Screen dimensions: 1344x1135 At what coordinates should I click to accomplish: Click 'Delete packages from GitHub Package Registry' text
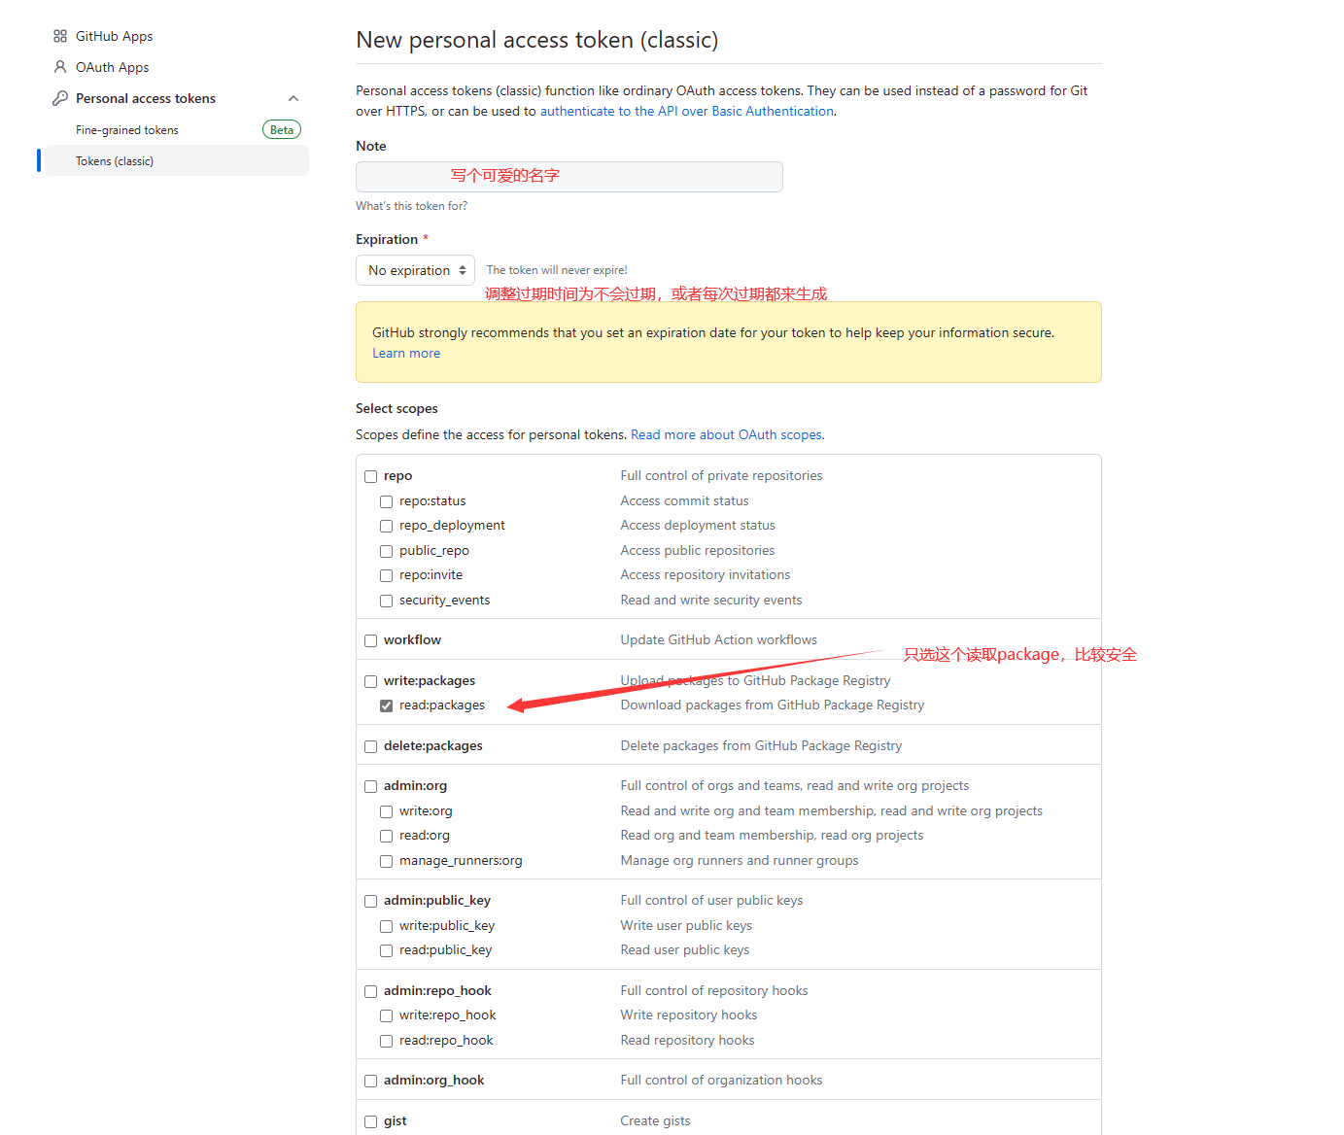coord(761,745)
